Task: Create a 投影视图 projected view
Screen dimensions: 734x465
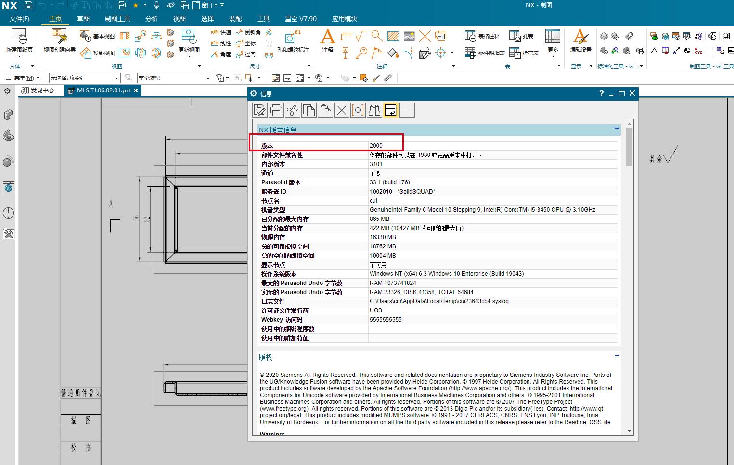Action: [97, 52]
